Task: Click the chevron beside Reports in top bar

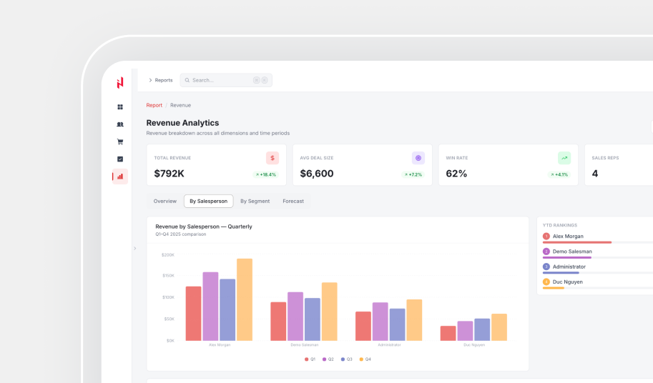Action: pyautogui.click(x=150, y=80)
